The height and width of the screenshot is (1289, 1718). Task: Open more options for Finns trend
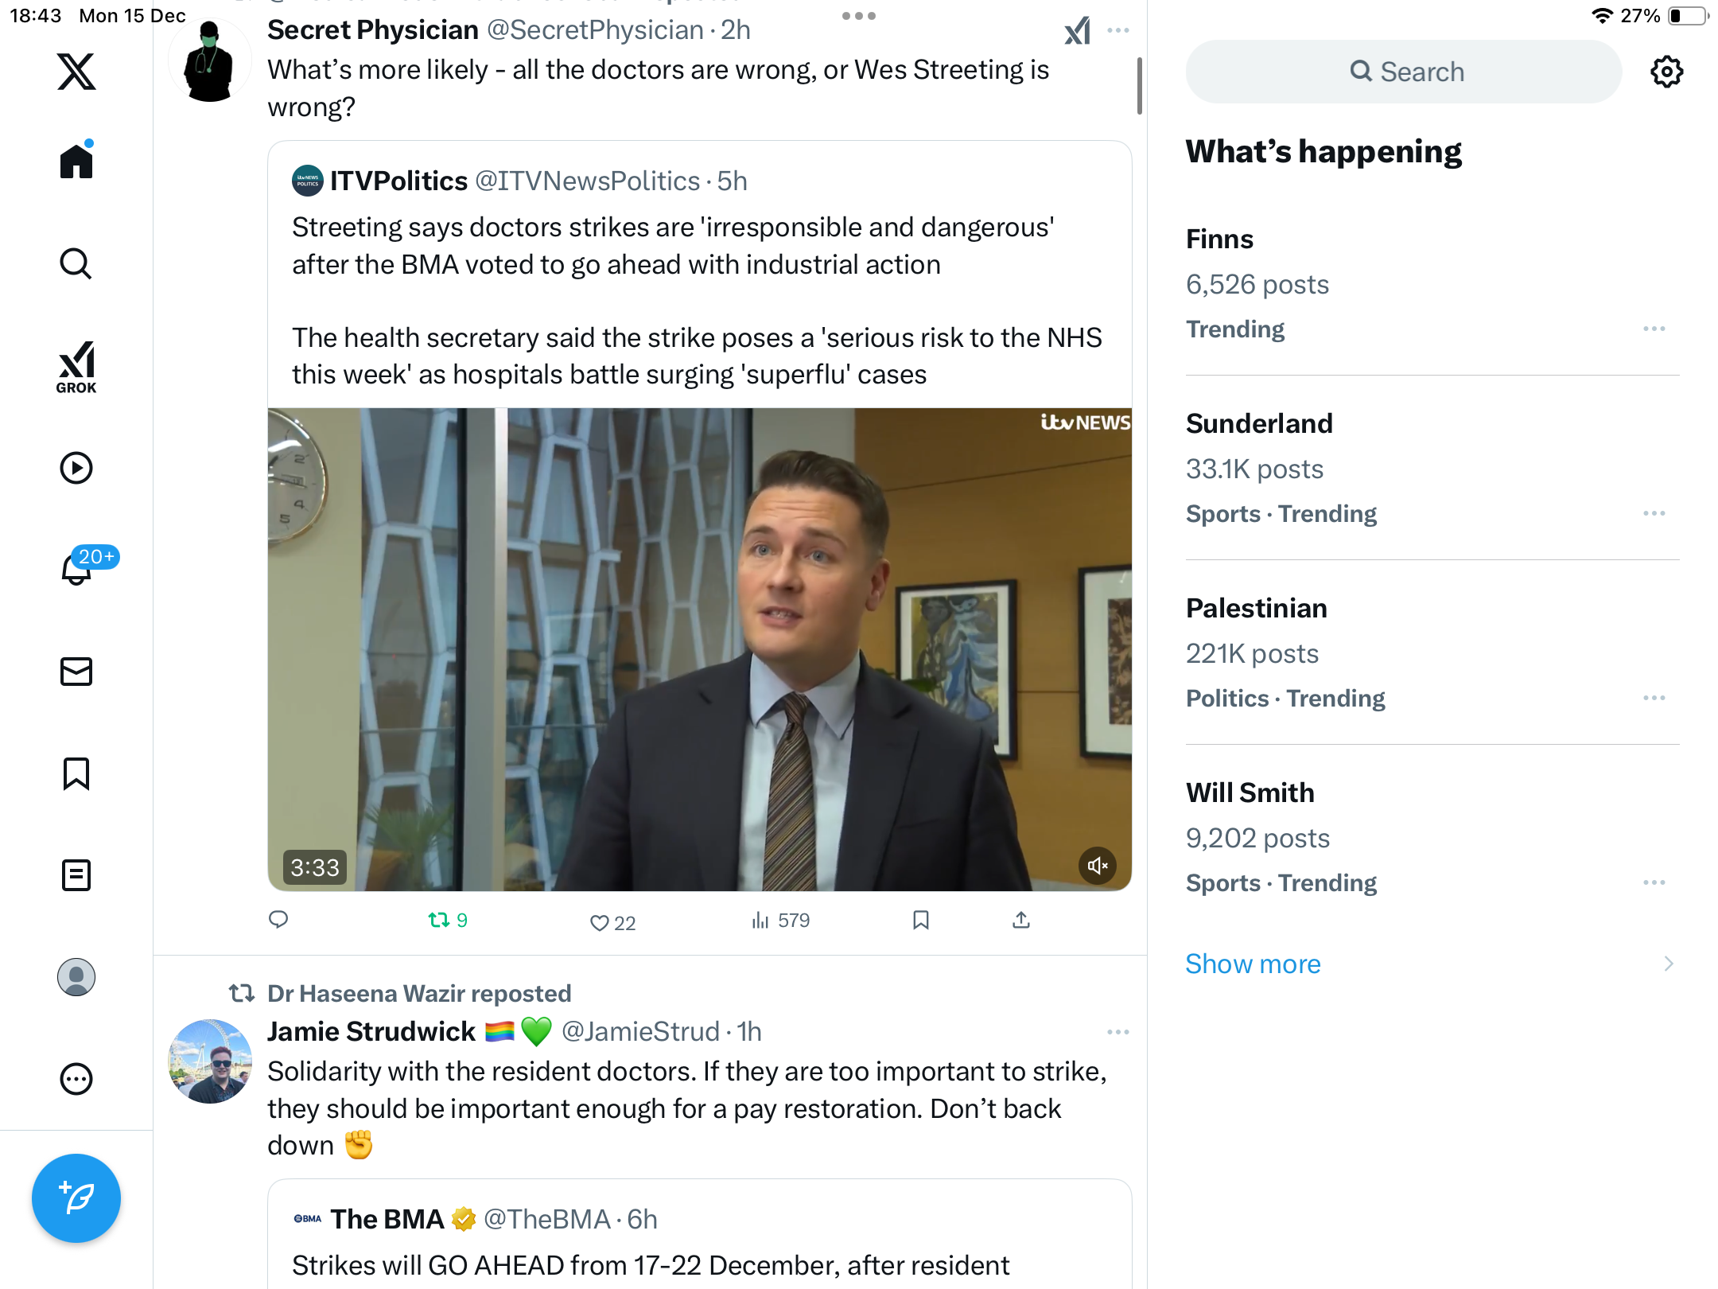pos(1654,329)
